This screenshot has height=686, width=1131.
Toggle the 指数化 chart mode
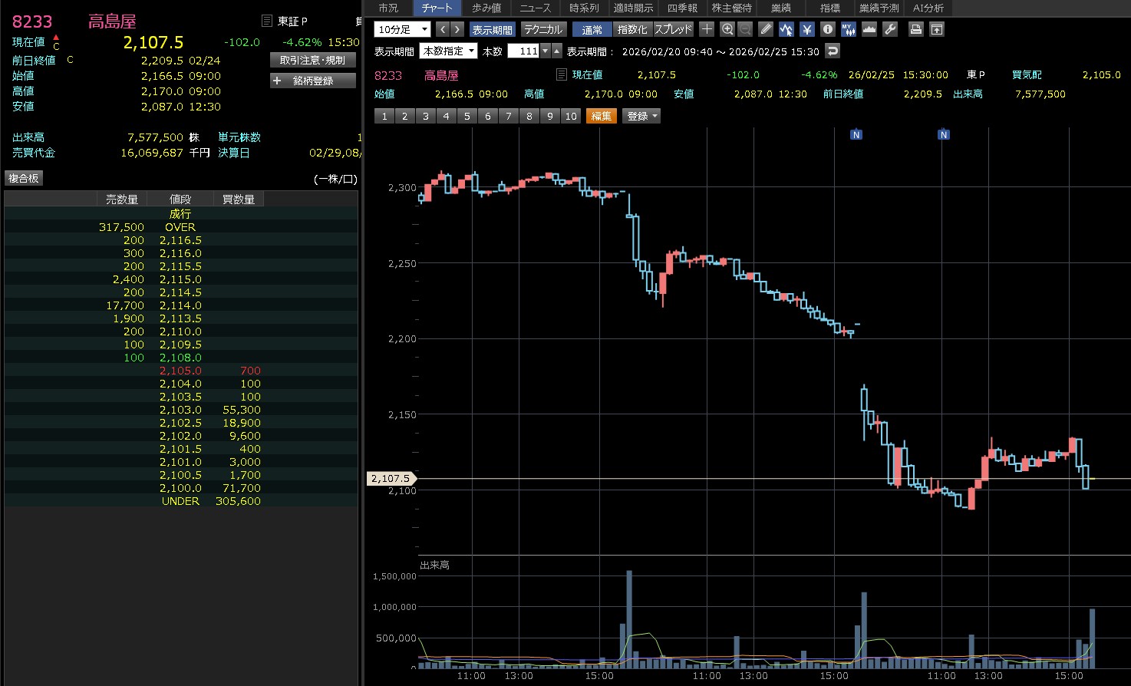(x=632, y=29)
